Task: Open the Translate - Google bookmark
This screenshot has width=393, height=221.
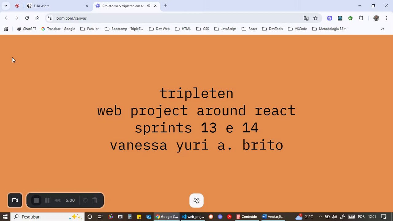Action: click(x=58, y=29)
